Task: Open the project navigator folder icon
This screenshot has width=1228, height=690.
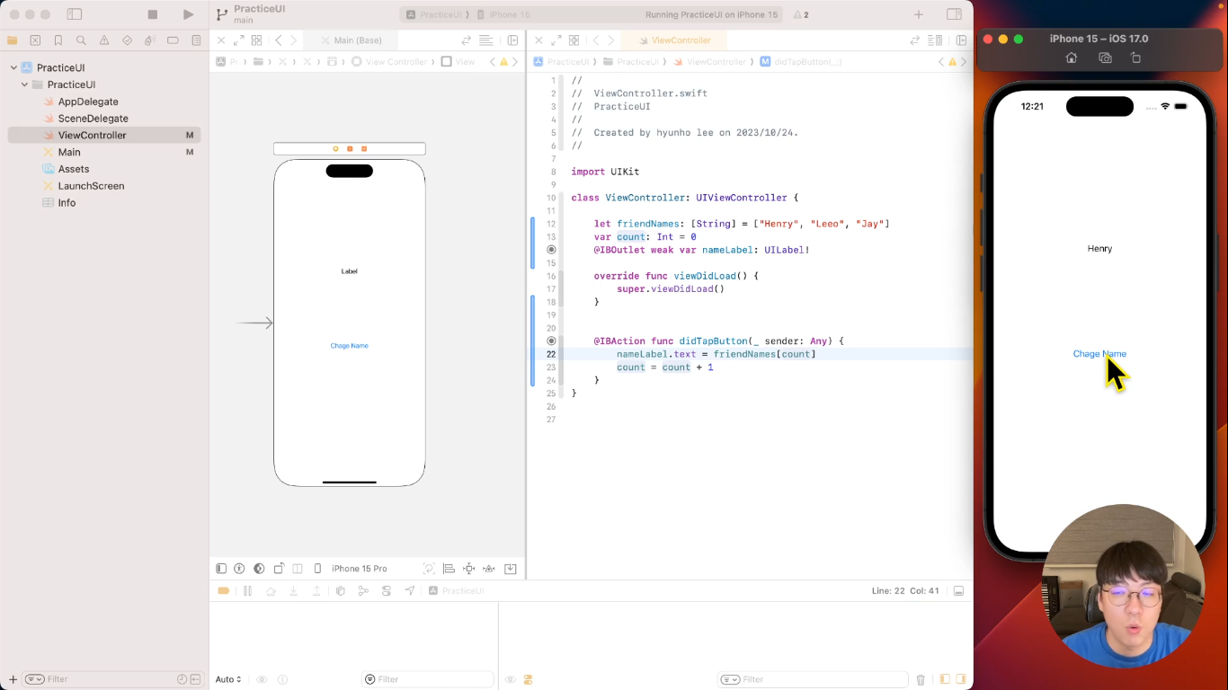Action: 12,40
